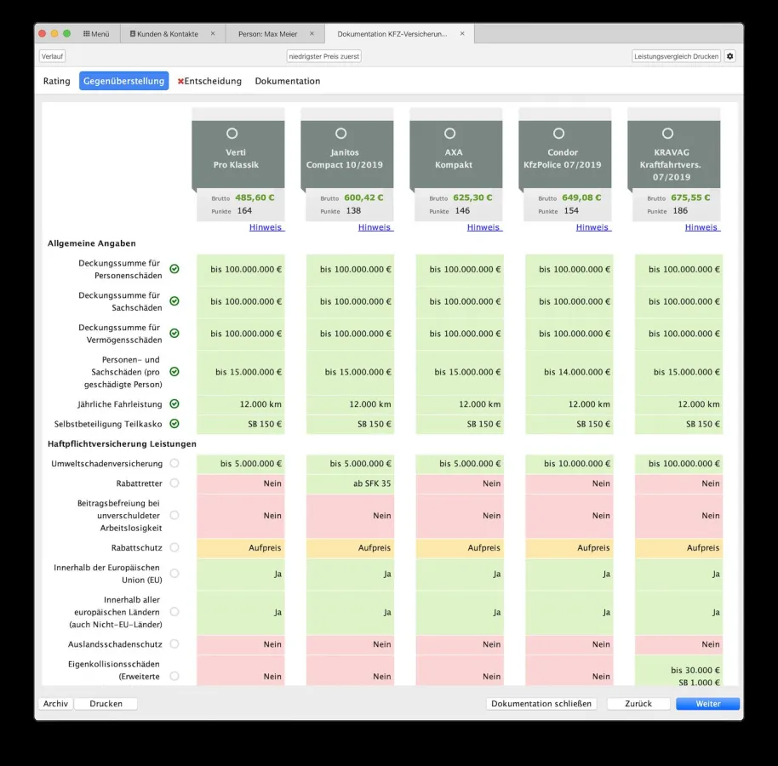Click Leistungsvergleich Drucken button
This screenshot has width=778, height=766.
[x=676, y=56]
